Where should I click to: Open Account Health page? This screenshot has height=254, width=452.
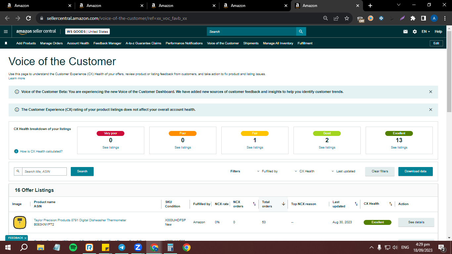(x=78, y=43)
